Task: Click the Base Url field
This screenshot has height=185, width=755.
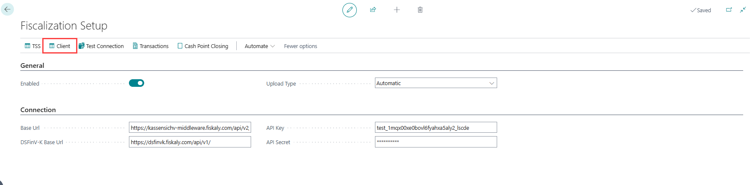Action: 190,127
